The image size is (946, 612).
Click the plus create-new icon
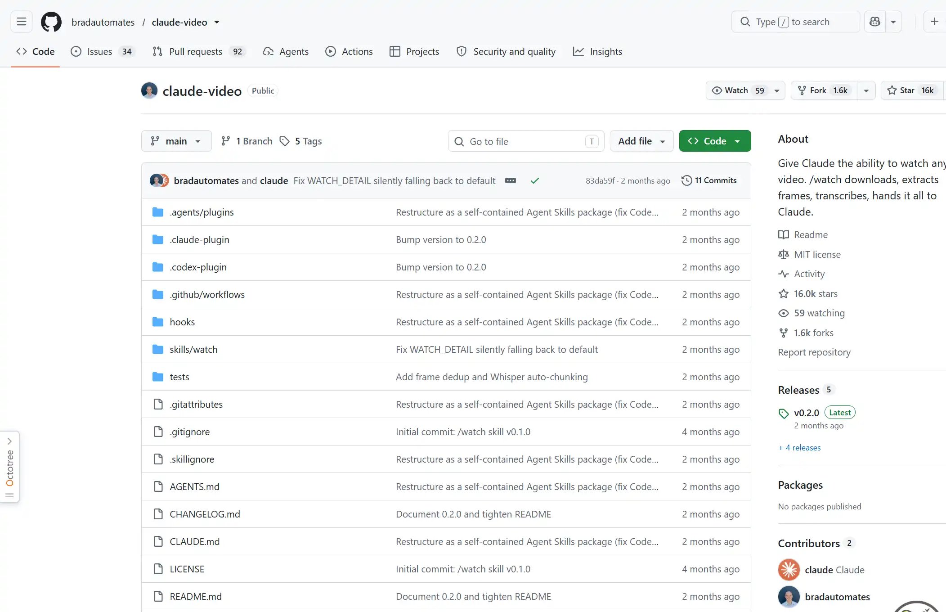pos(934,22)
